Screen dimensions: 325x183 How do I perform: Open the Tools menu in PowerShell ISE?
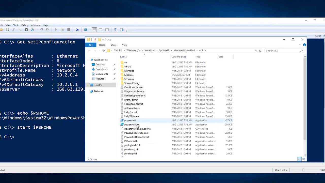tap(16, 25)
